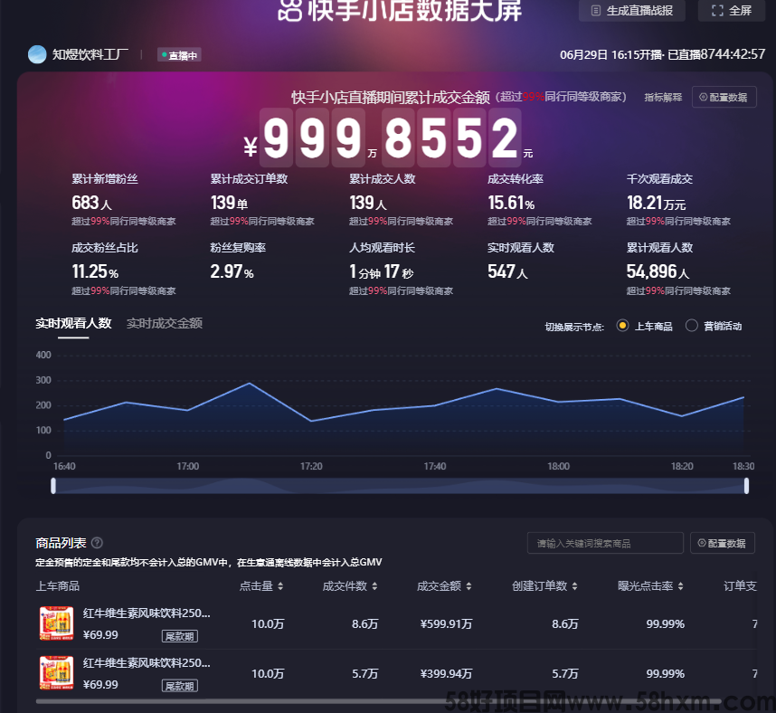The width and height of the screenshot is (776, 713).
Task: Click the 上车商品 column header
Action: click(x=57, y=586)
